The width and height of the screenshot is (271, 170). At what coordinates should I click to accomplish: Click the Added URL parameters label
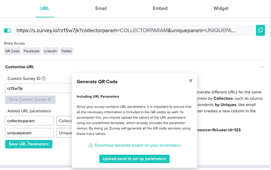29,111
